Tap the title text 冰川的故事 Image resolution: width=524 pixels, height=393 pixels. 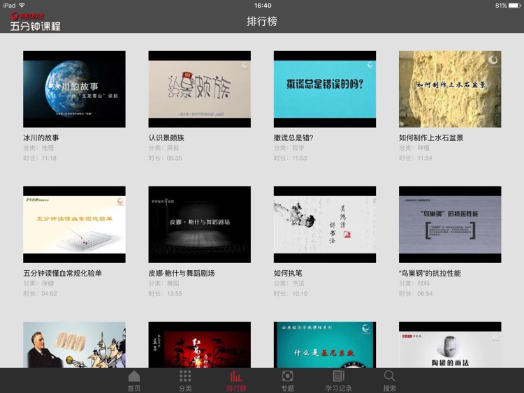click(41, 138)
